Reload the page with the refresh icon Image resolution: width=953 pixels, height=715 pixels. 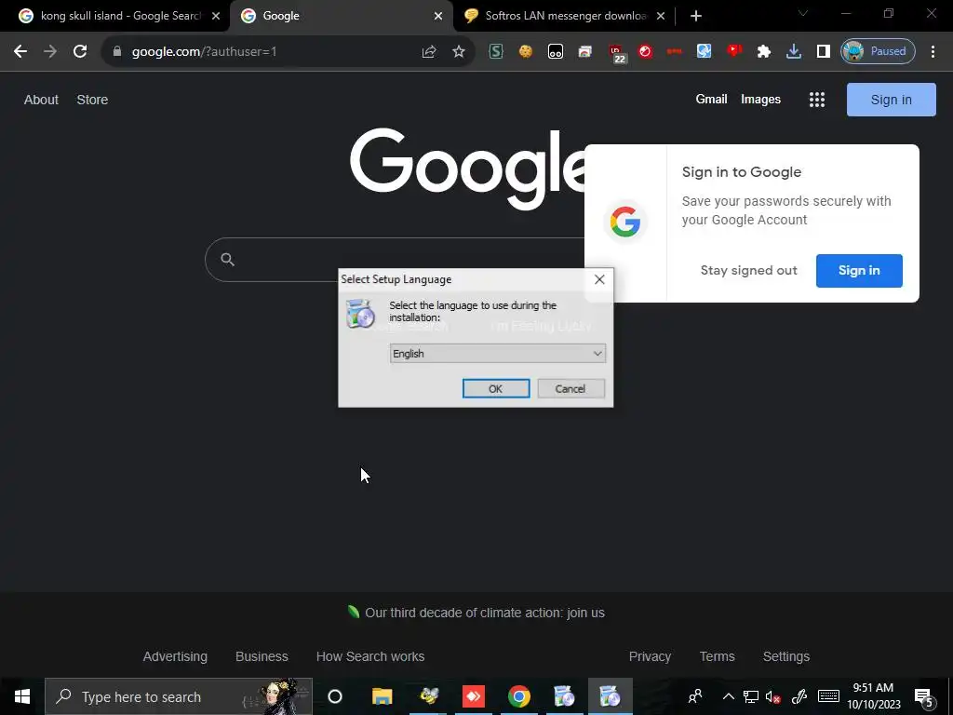click(80, 52)
